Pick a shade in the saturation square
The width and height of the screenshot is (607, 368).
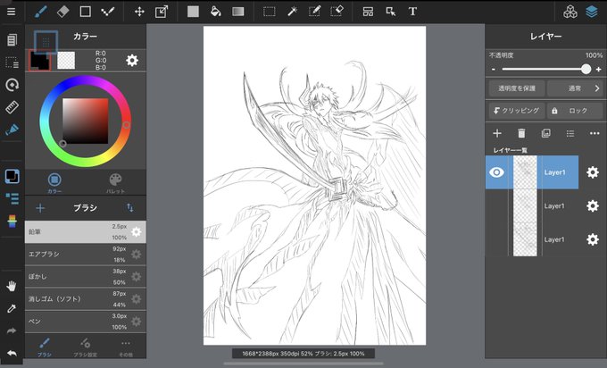click(85, 121)
